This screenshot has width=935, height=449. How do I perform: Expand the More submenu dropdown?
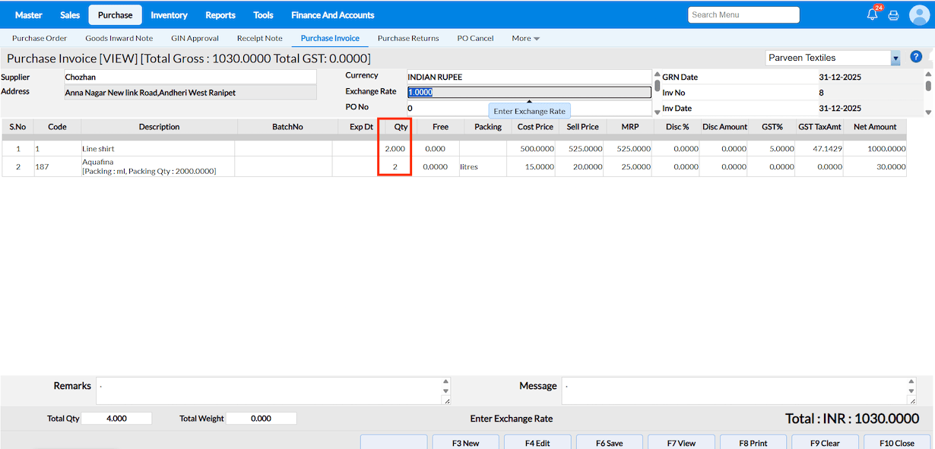tap(525, 39)
